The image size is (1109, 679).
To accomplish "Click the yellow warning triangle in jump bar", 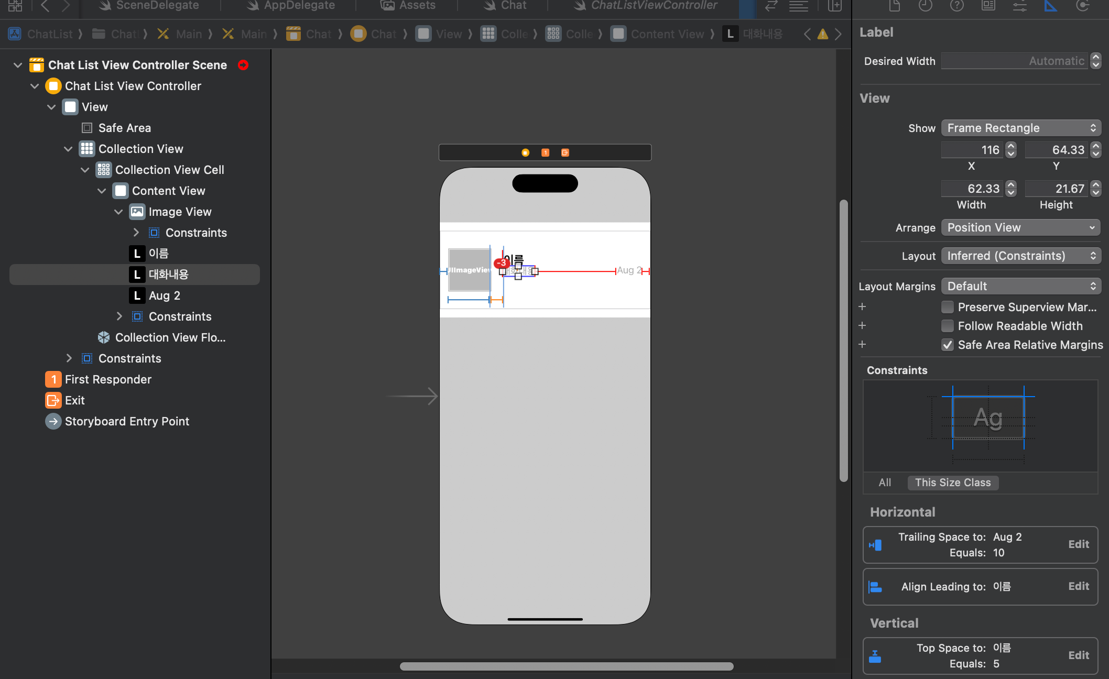I will pyautogui.click(x=823, y=34).
